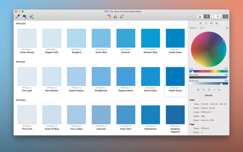The image size is (243, 152).
Task: Select the question mark Details tab
Action: (198, 90)
